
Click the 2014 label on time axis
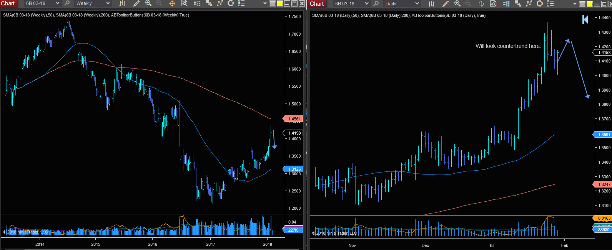(40, 244)
